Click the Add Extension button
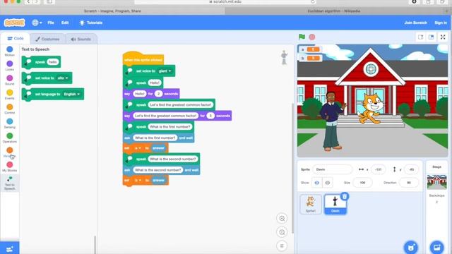 (x=9, y=248)
